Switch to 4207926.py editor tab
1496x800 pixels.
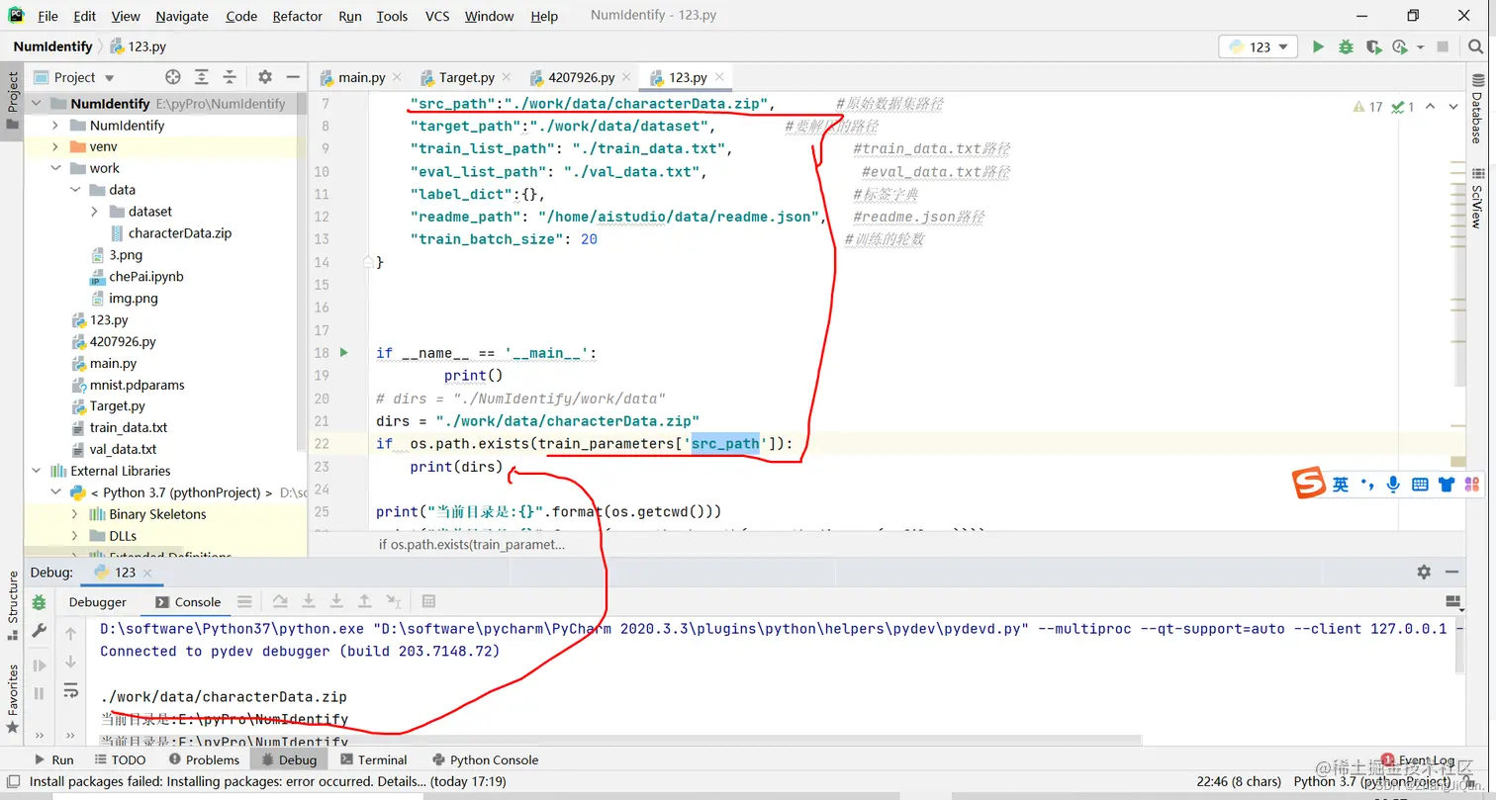point(582,77)
